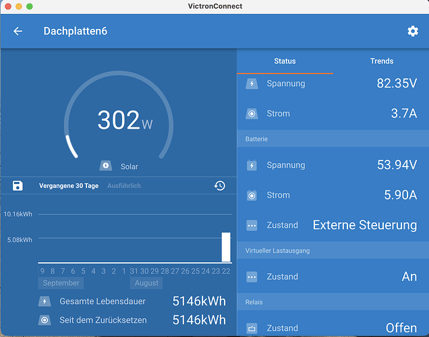Open settings with the gear icon
Screen dimensions: 429x337
pos(413,31)
